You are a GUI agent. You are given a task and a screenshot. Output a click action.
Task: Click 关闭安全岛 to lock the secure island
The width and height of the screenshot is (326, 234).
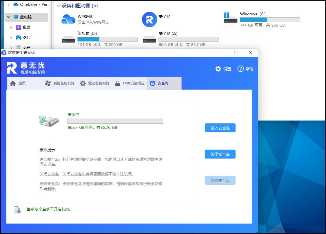(x=220, y=154)
